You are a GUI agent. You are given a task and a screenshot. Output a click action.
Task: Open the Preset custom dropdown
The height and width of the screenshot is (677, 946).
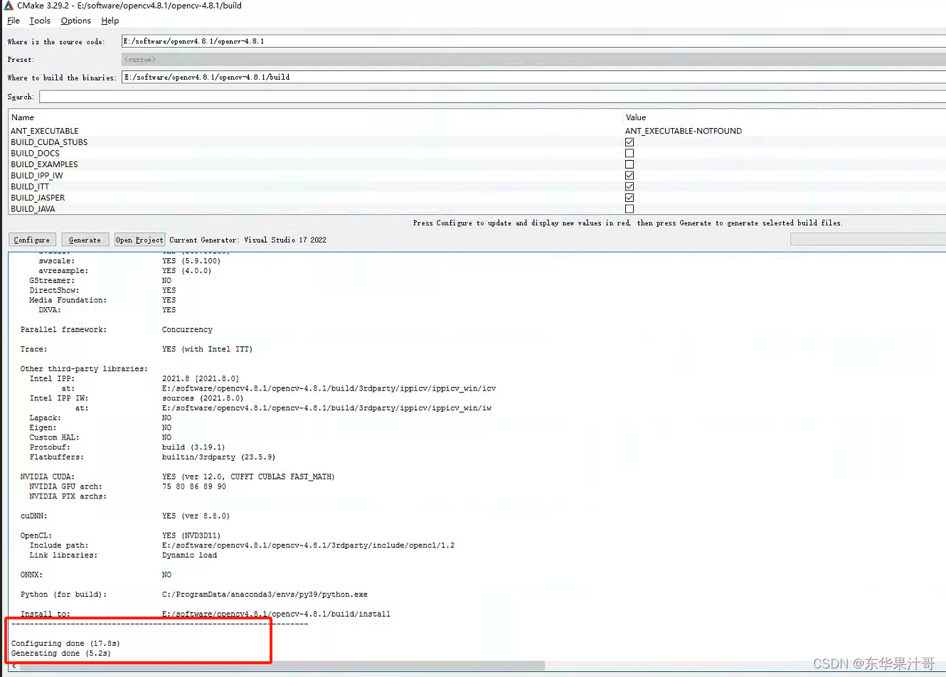[533, 60]
